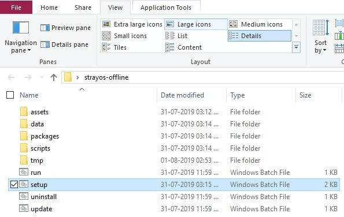344x217 pixels.
Task: Sort by the Name column
Action: pos(29,95)
